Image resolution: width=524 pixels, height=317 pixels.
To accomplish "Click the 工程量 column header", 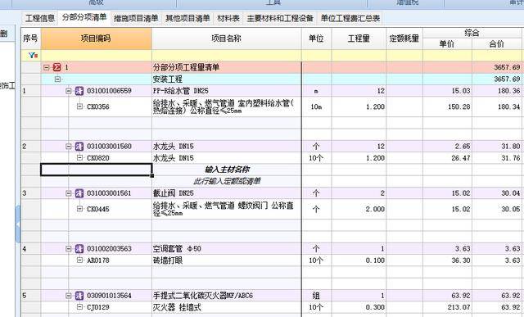I will [359, 38].
